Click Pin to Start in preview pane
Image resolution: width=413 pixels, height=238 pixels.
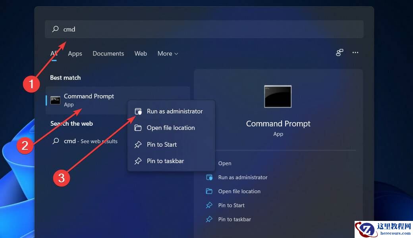point(231,205)
